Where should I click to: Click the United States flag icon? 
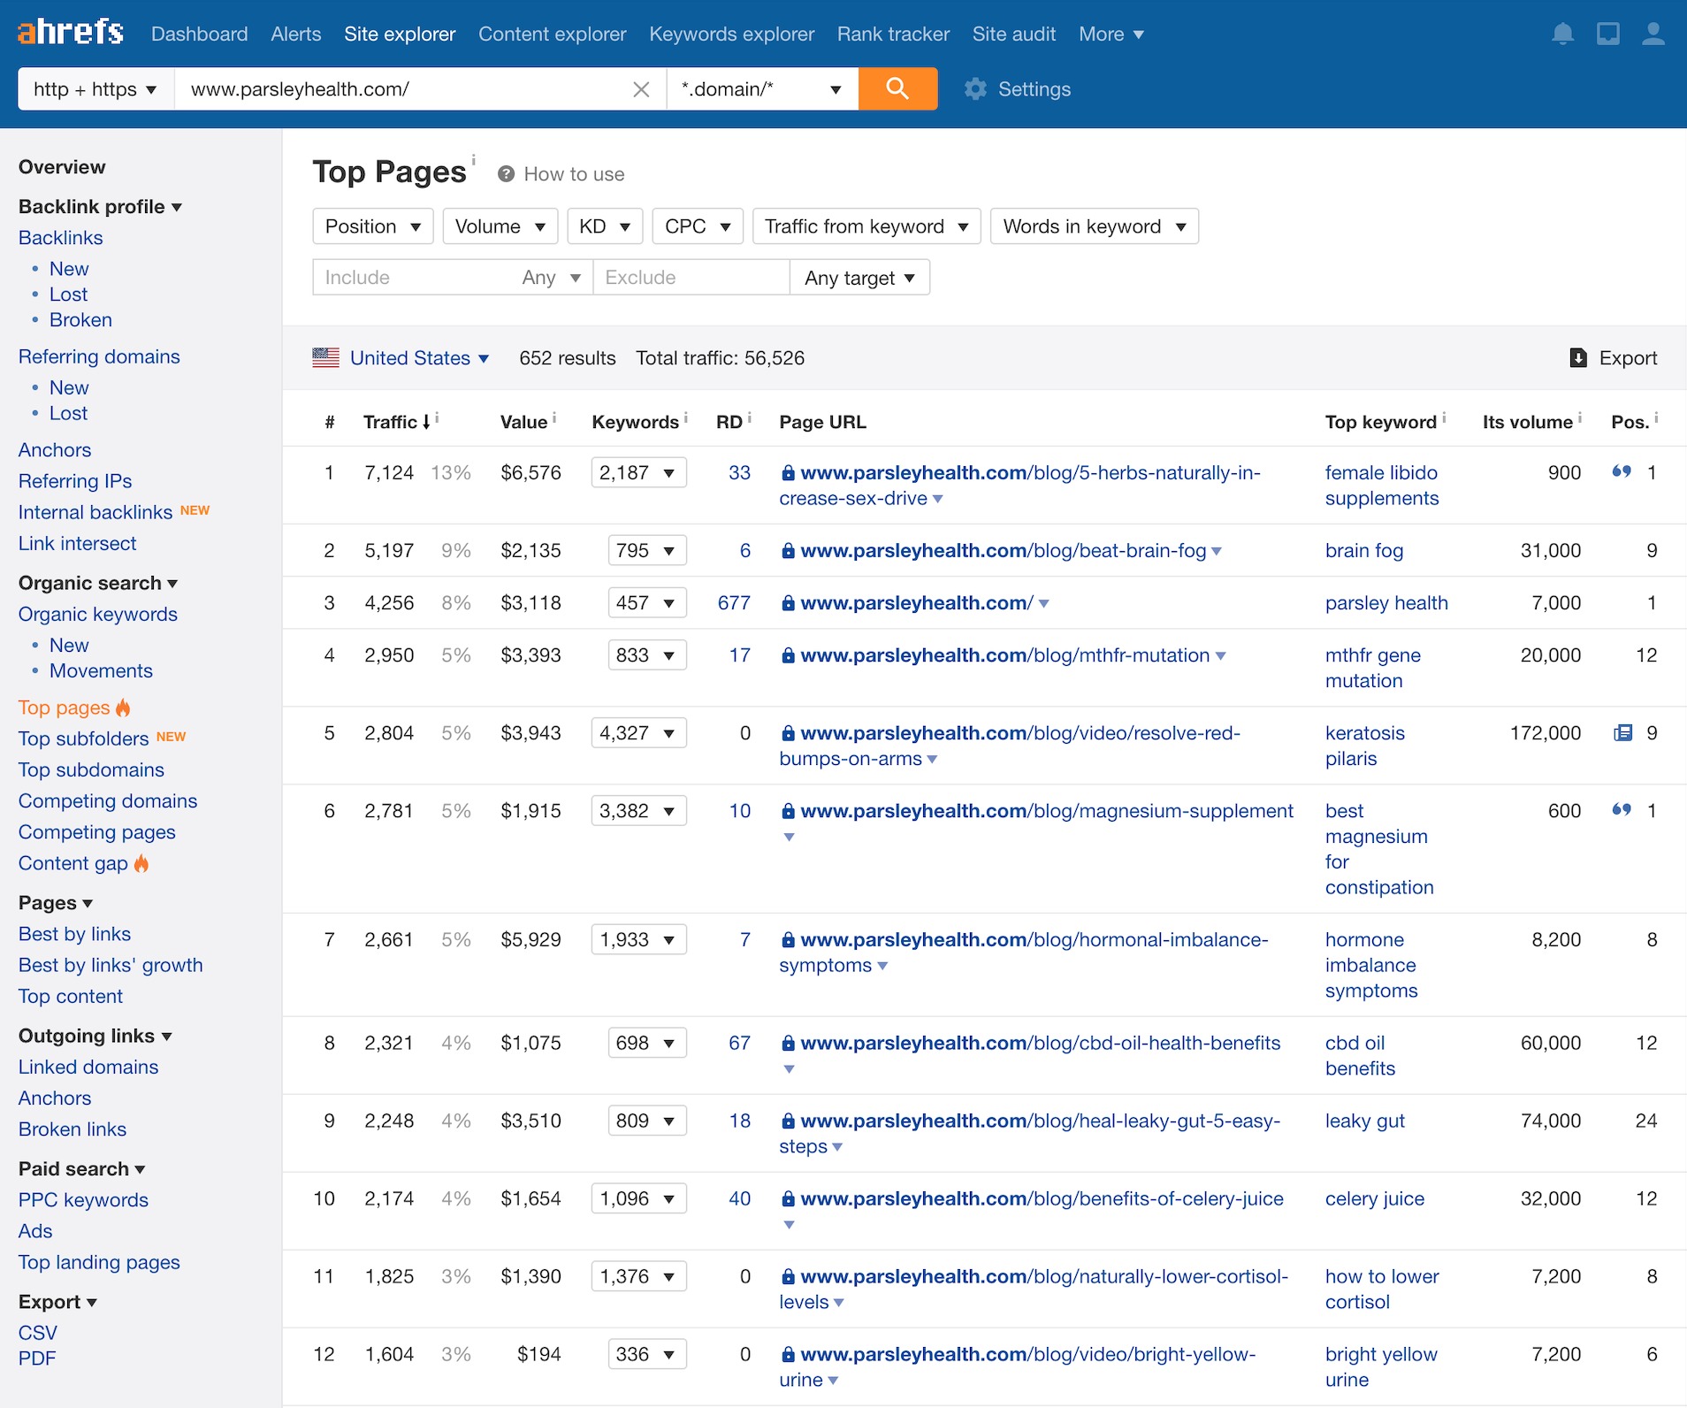(325, 357)
